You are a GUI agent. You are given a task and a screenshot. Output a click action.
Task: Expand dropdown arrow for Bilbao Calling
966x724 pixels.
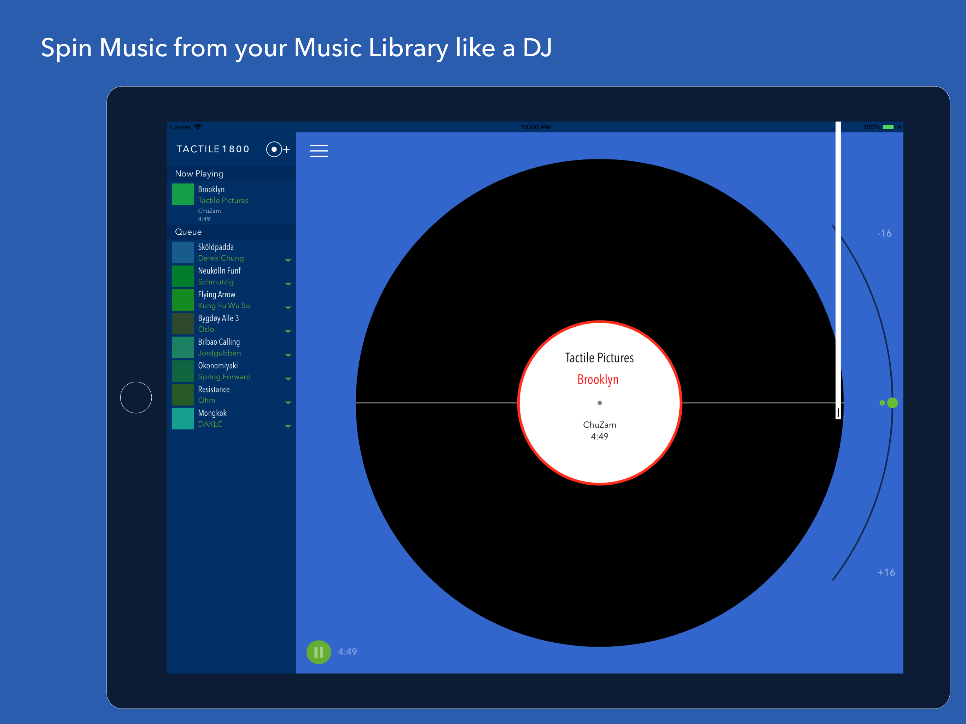click(288, 355)
